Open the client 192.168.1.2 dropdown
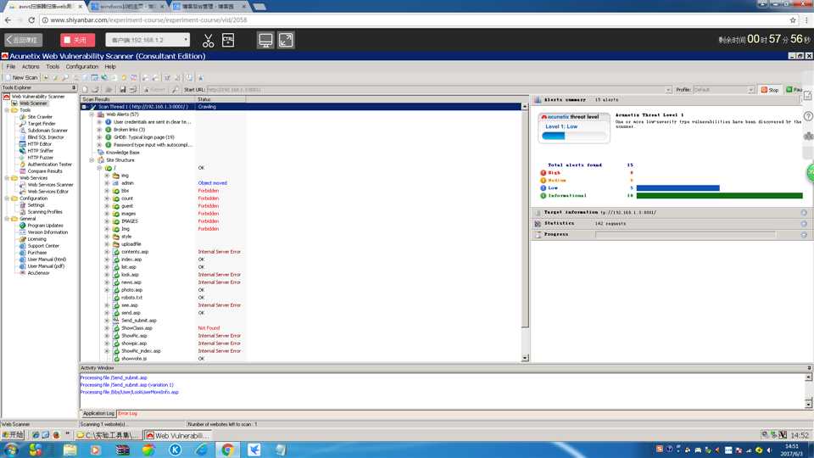814x458 pixels. coord(148,40)
